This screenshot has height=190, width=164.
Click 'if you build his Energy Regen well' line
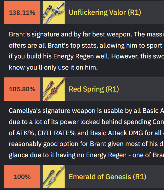click(86, 56)
